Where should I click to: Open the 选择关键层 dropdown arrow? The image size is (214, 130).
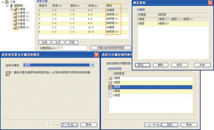click(x=92, y=65)
